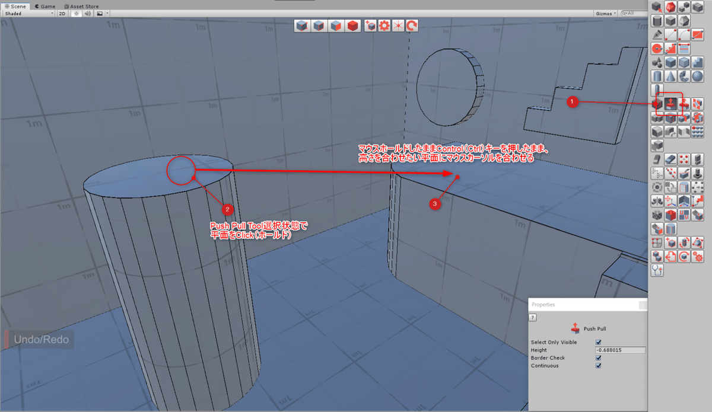Click the red polyhedron icon in toolbar

(x=671, y=7)
